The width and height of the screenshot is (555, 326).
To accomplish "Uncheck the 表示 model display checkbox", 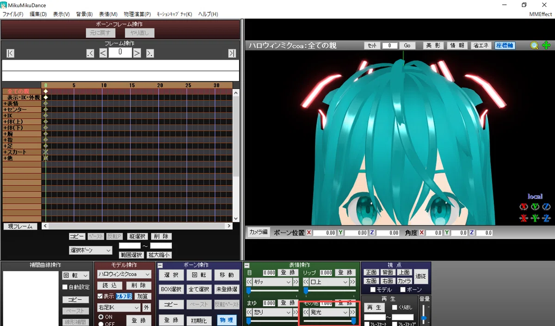I will [100, 296].
